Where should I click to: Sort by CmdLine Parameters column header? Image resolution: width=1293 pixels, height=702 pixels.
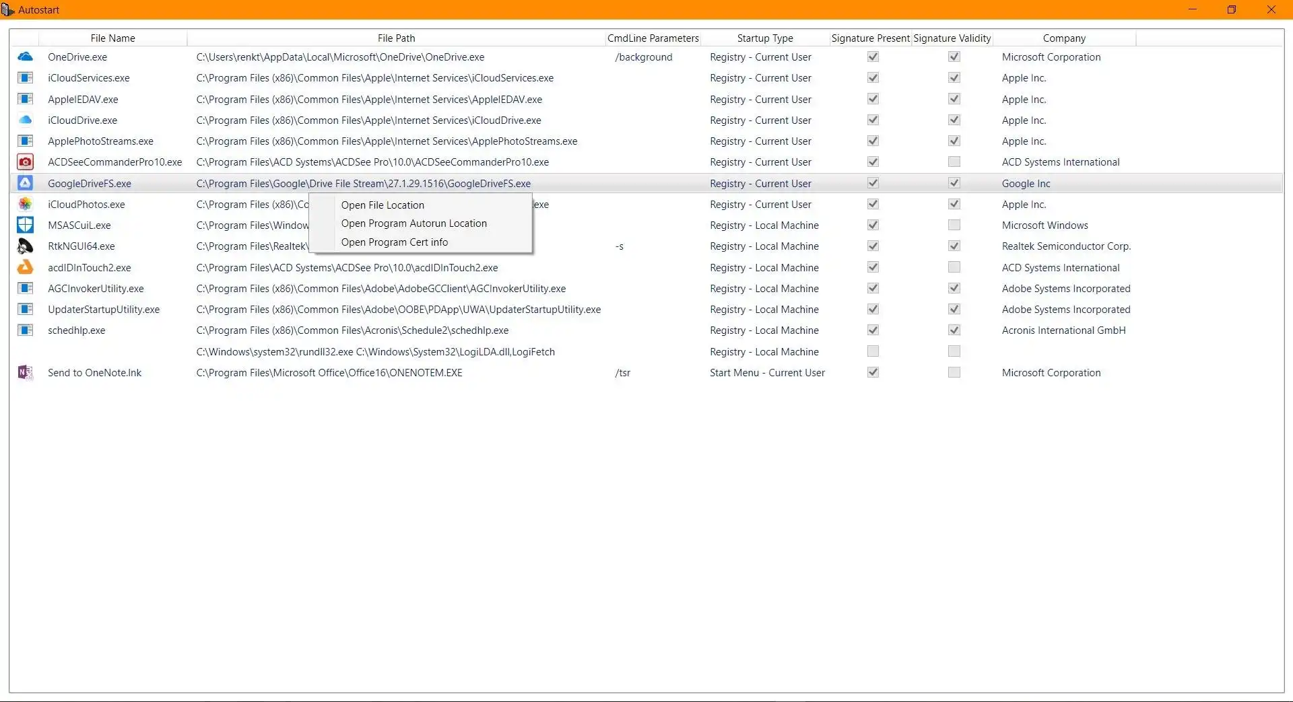[x=653, y=38]
